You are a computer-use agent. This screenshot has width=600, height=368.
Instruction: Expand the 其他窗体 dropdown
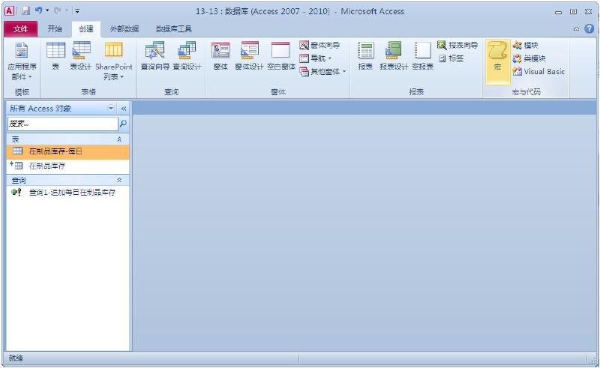[323, 71]
